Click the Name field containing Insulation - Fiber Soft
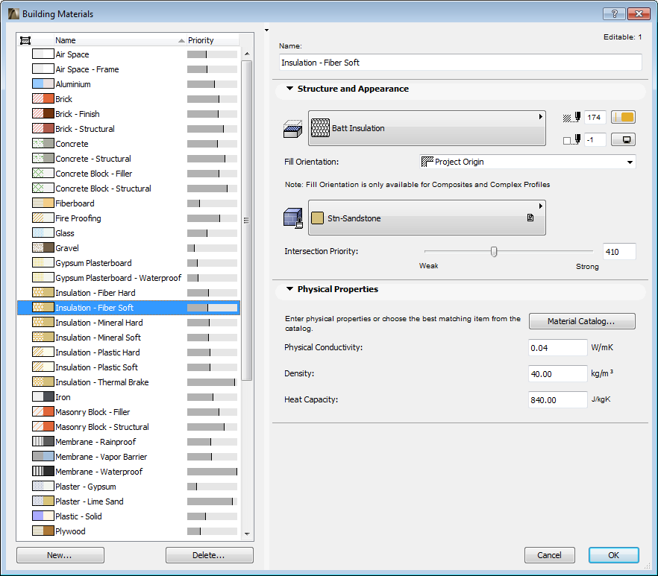 pyautogui.click(x=460, y=63)
